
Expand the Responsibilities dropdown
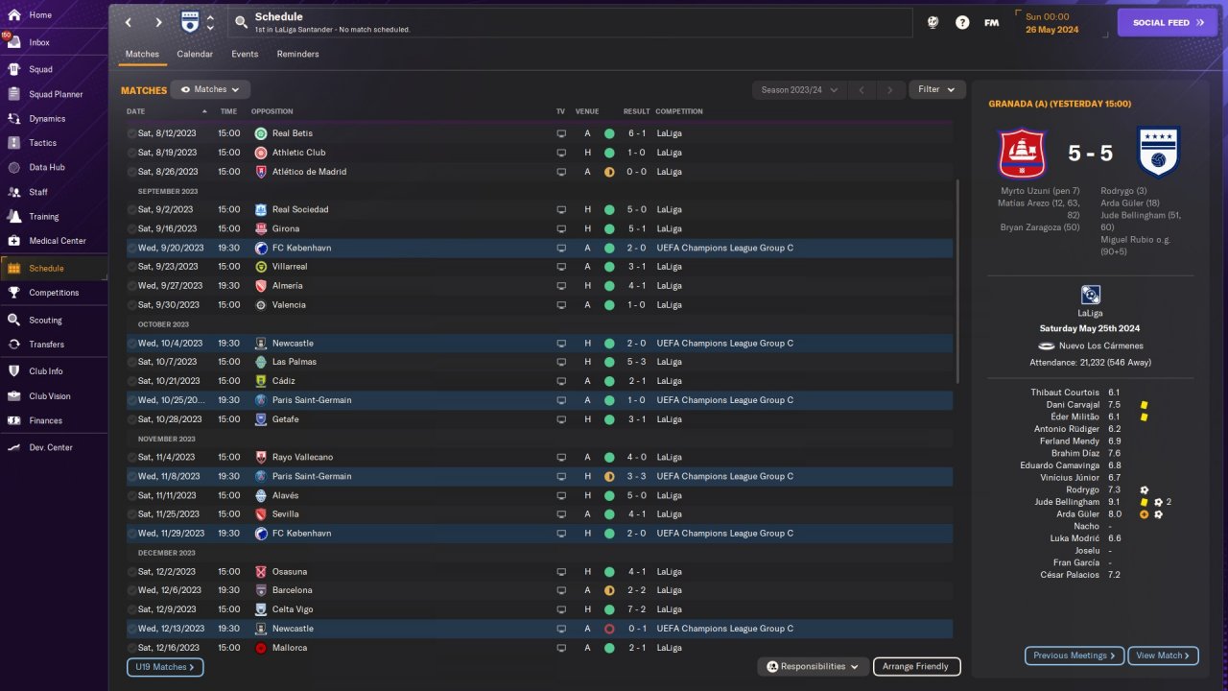pos(813,666)
